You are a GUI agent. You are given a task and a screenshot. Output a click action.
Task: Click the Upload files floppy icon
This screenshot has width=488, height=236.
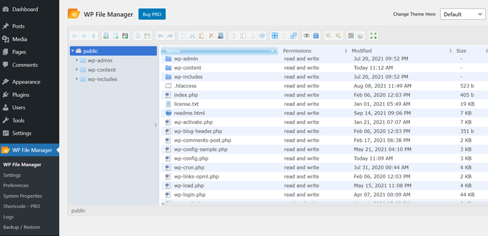(x=125, y=36)
